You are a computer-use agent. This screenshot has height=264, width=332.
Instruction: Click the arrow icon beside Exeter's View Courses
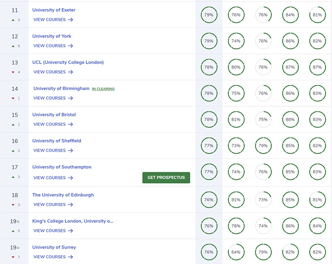(x=71, y=20)
